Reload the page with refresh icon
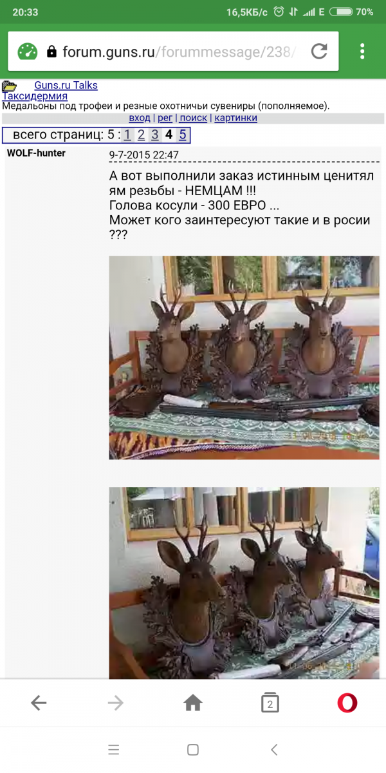386x773 pixels. tap(320, 52)
